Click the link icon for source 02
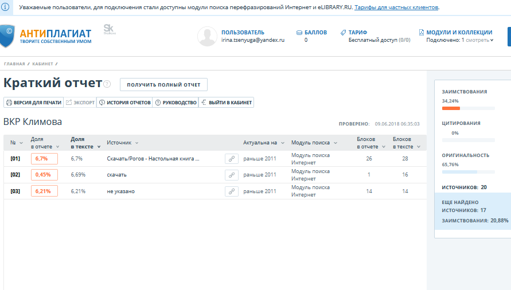Image resolution: width=511 pixels, height=290 pixels. tap(231, 175)
